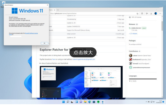
Task: Click the OneDrive cloud tray icon
Action: coord(149,102)
